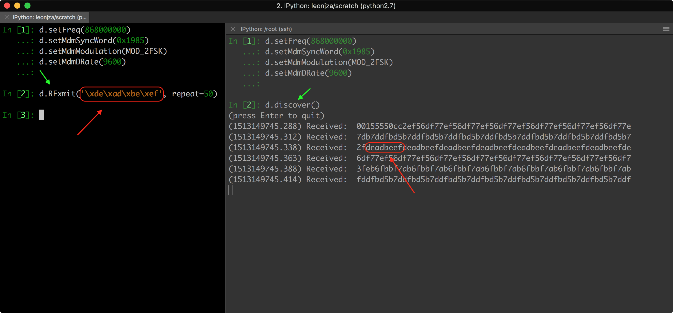Viewport: 673px width, 313px height.
Task: Click the window title bar text
Action: click(x=336, y=6)
